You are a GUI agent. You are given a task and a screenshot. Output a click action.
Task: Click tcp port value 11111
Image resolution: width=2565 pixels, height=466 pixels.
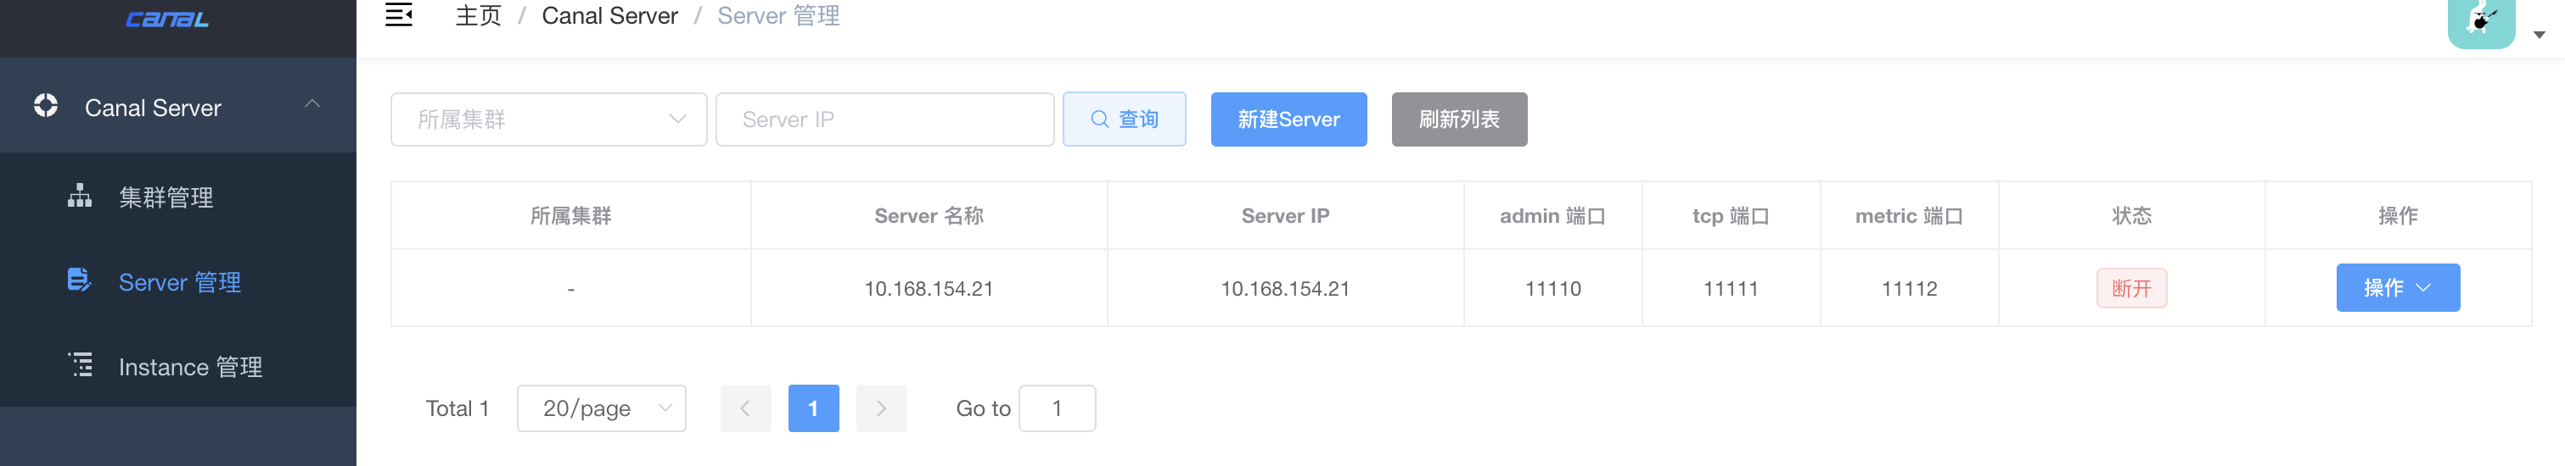pos(1731,288)
